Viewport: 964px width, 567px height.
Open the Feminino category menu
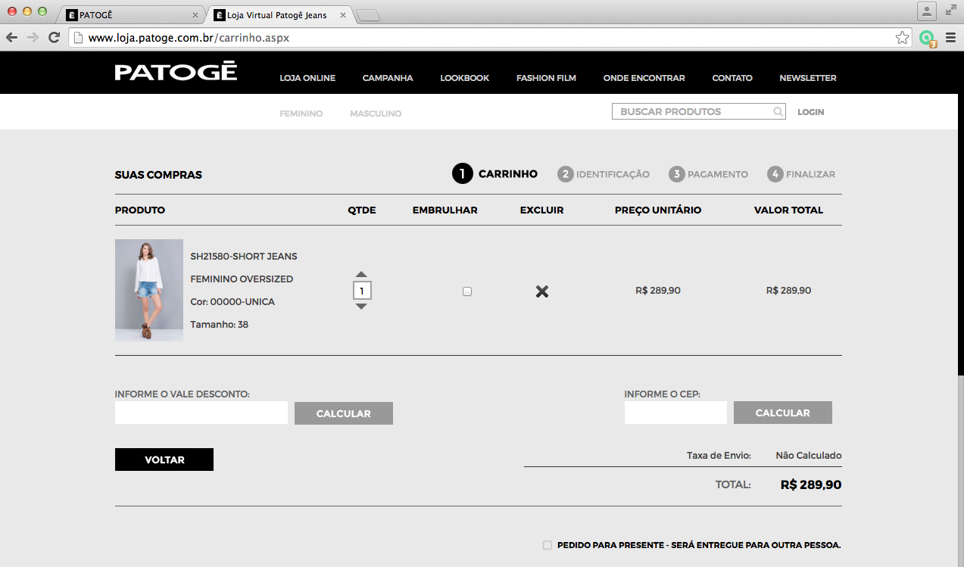tap(301, 114)
